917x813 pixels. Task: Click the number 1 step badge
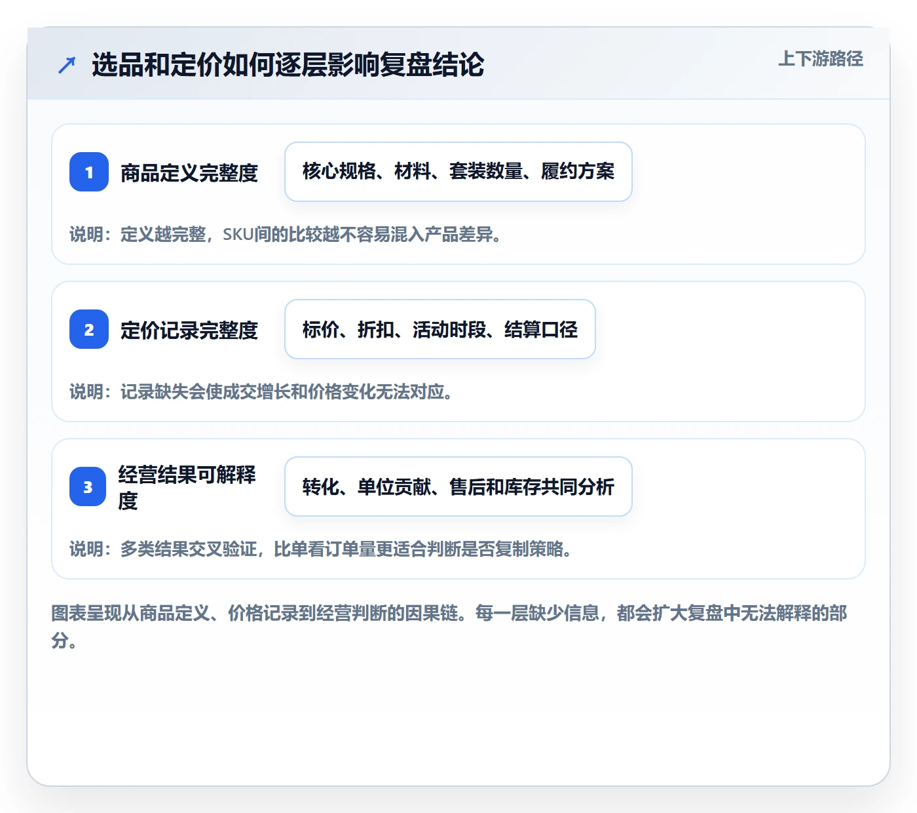(x=89, y=172)
